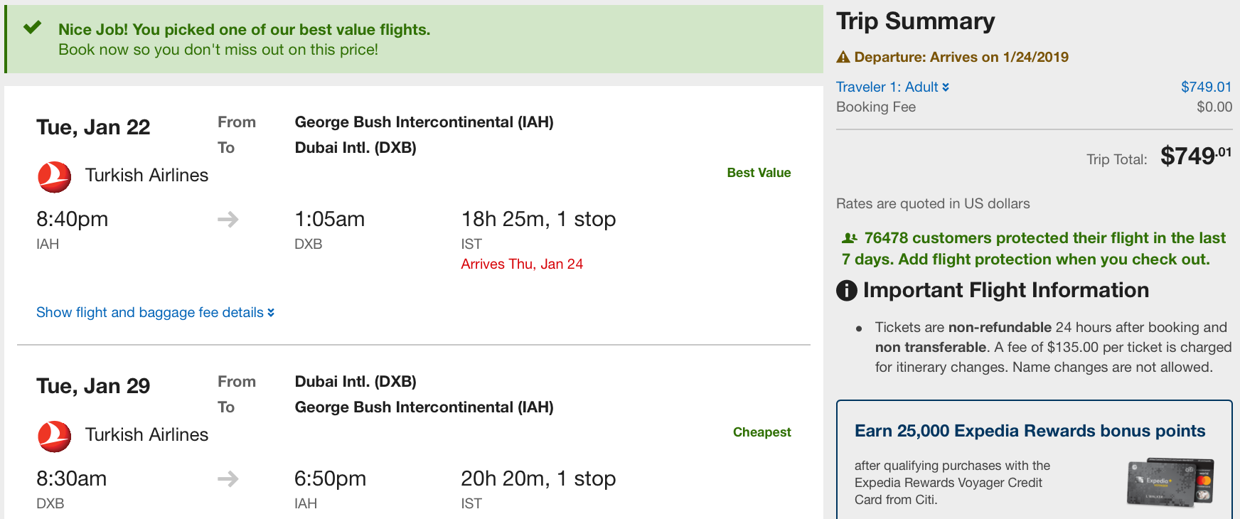The image size is (1240, 519).
Task: Click the green checkmark icon in banner
Action: click(x=32, y=28)
